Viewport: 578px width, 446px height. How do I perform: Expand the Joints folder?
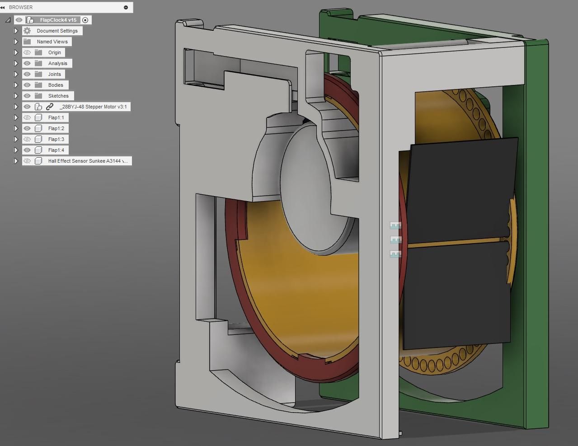[16, 74]
